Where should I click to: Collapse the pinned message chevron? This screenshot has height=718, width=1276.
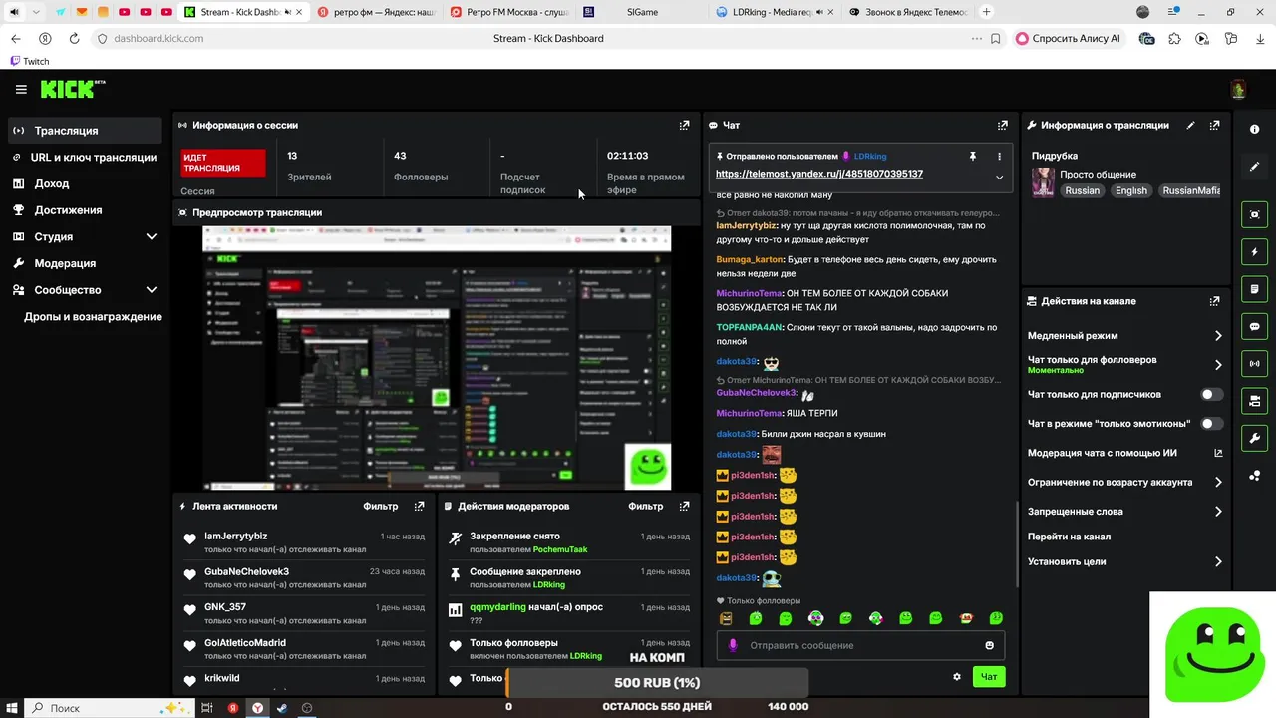pyautogui.click(x=999, y=178)
